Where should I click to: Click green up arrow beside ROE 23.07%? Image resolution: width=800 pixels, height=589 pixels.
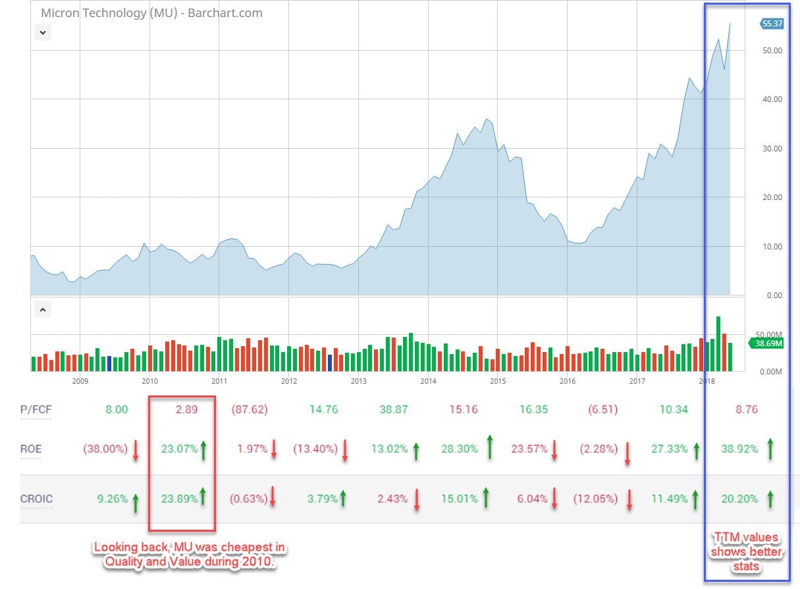pos(203,450)
